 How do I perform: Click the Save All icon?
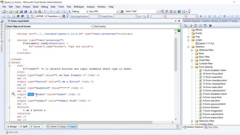click(25, 12)
